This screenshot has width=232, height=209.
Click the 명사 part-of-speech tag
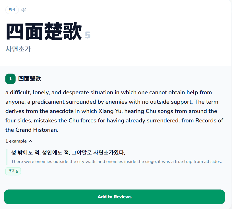tap(12, 10)
